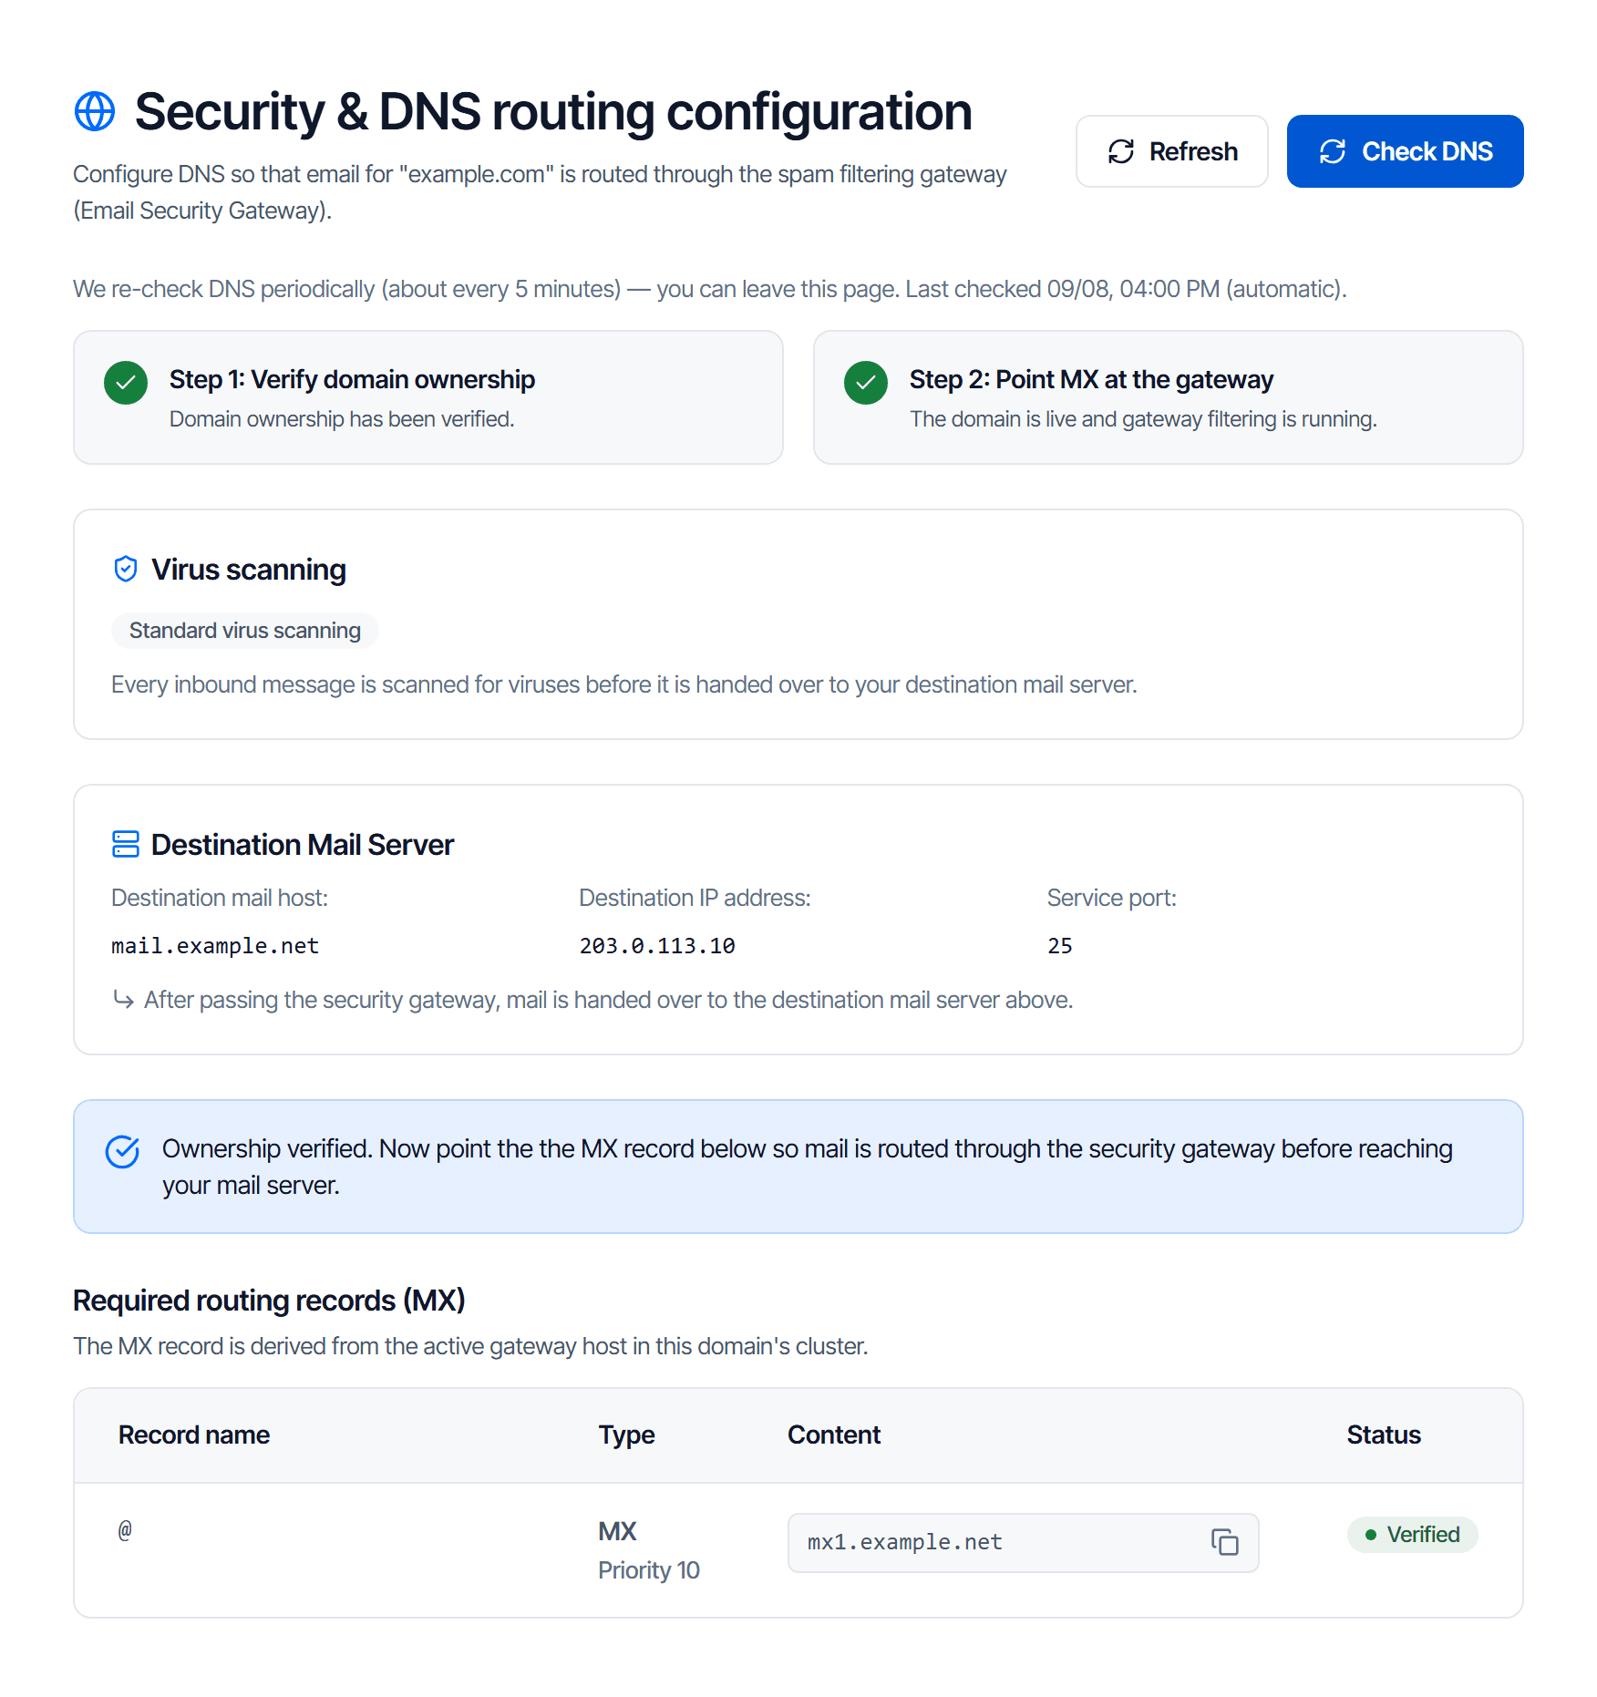Click the 203.0.113.10 IP address
The height and width of the screenshot is (1697, 1597).
tap(657, 946)
